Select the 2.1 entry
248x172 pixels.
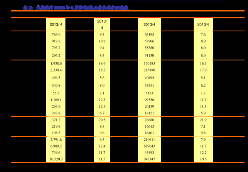click(x=102, y=93)
